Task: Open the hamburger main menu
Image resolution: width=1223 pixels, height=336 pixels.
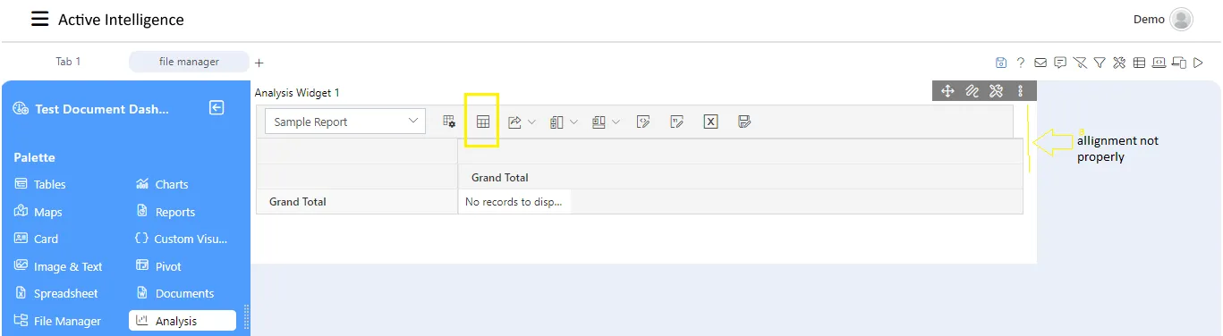Action: [40, 19]
